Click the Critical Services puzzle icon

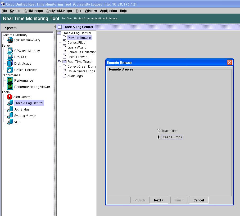(x=10, y=70)
